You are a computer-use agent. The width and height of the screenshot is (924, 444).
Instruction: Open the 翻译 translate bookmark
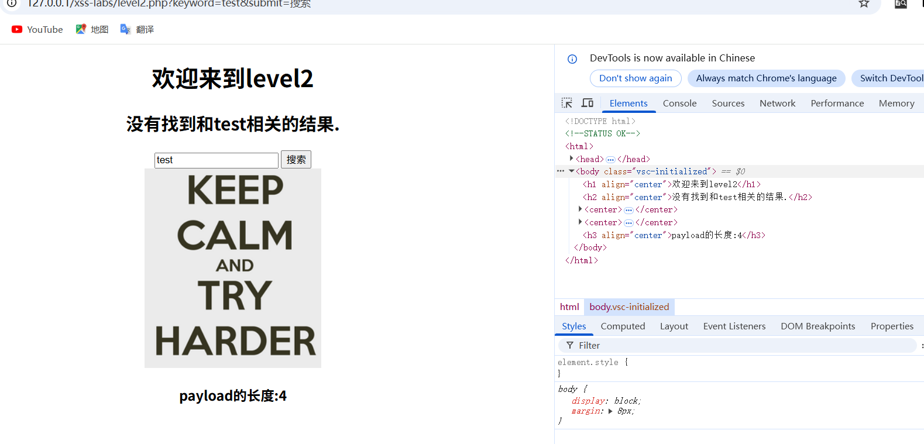(137, 29)
